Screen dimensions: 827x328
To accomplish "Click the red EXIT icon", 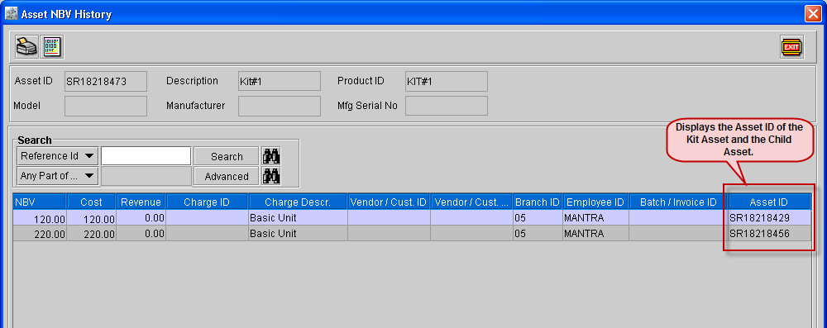I will 791,47.
